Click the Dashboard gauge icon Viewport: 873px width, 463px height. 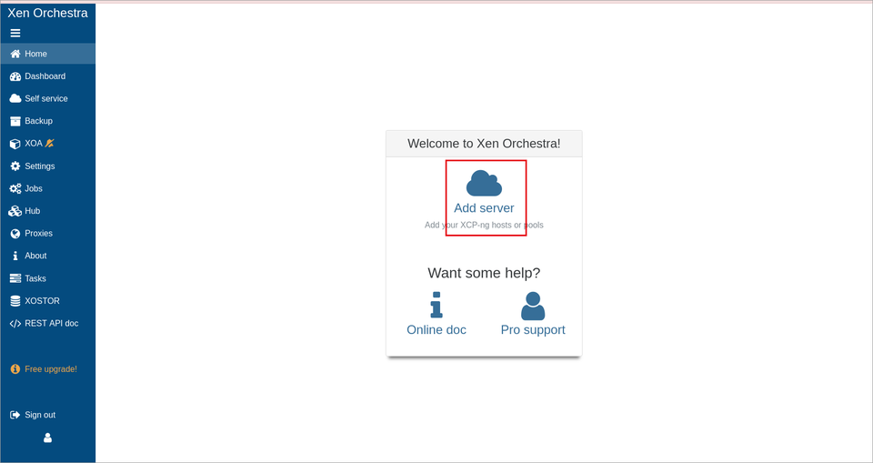[15, 76]
